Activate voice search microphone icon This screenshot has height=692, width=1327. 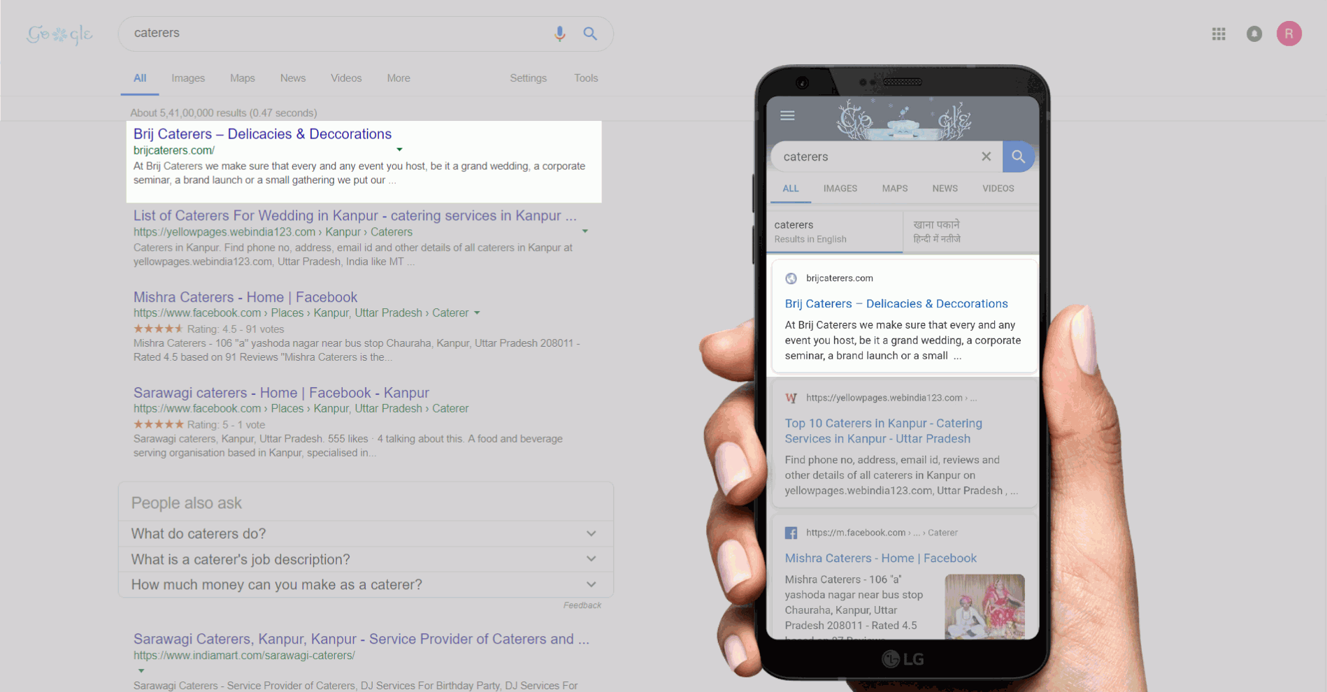tap(559, 34)
